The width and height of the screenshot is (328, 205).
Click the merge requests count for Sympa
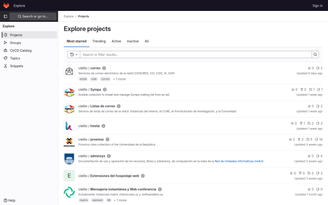312,89
